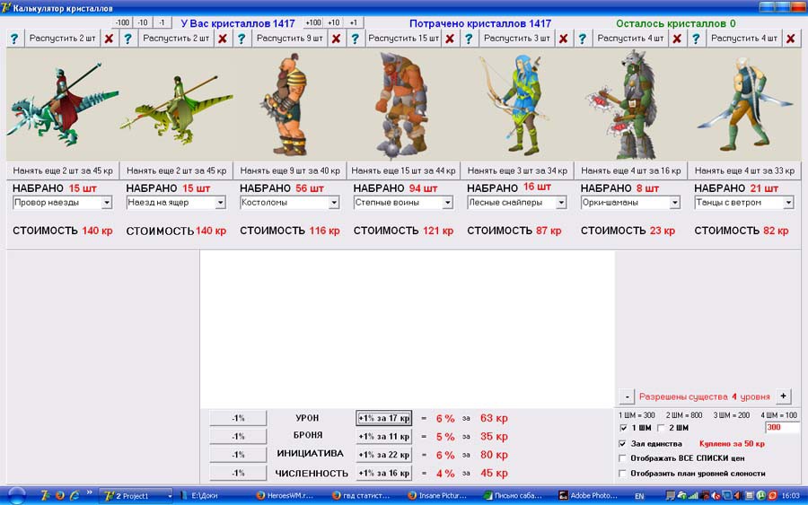Decrease ЧИСЛЕННОСТЬ by 1%

point(238,473)
